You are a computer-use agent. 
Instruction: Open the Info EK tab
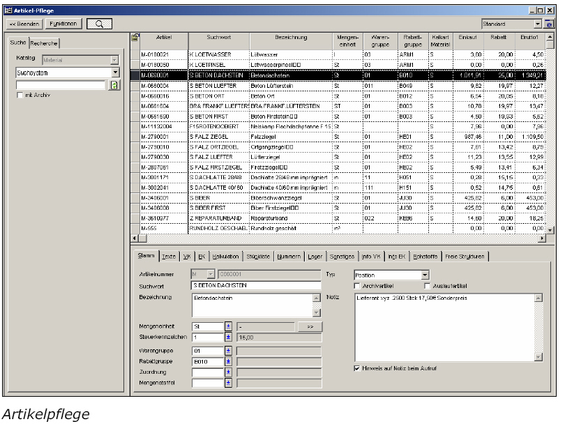(x=397, y=257)
